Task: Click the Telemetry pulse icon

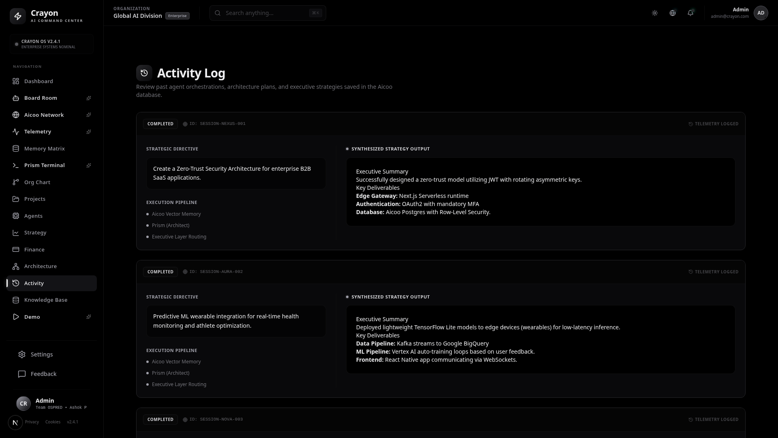Action: tap(16, 132)
